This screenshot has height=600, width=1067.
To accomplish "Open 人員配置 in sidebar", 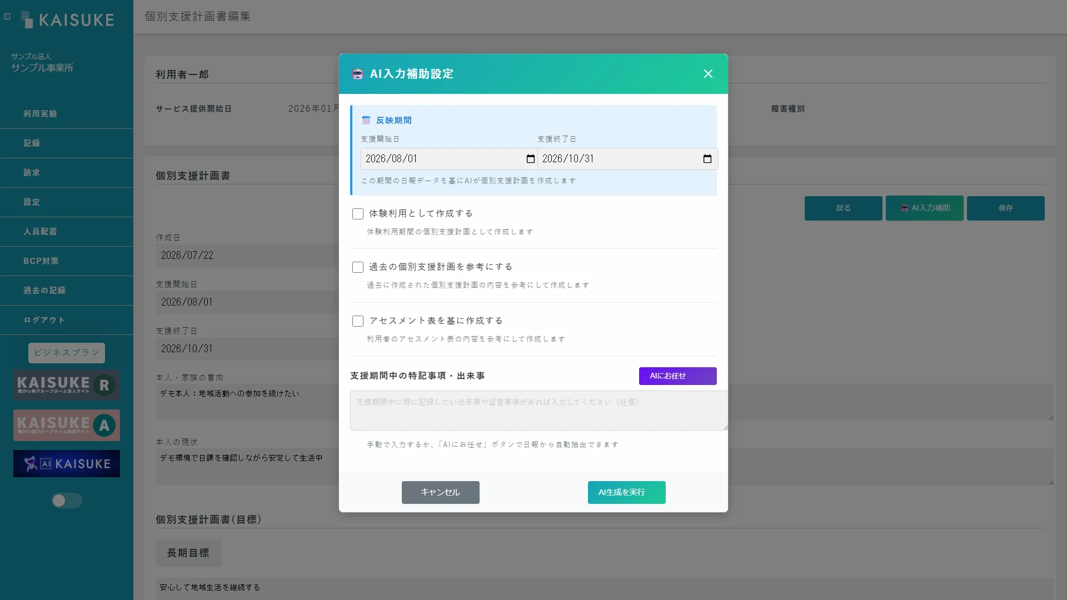I will pos(67,232).
